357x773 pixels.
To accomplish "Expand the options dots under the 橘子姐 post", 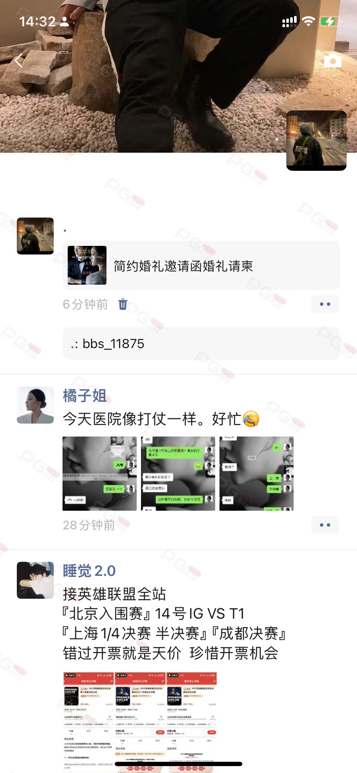I will [x=325, y=525].
